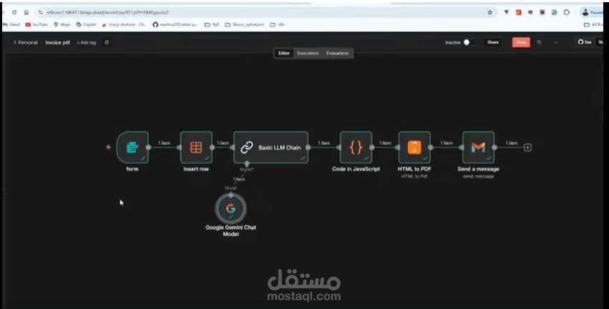Viewport: 609px width, 309px height.
Task: Click the Share button
Action: coord(493,42)
